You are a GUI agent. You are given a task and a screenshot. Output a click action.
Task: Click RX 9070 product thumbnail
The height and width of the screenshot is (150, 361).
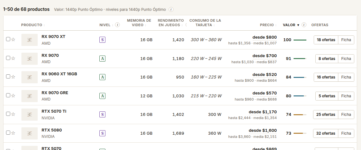pyautogui.click(x=29, y=59)
